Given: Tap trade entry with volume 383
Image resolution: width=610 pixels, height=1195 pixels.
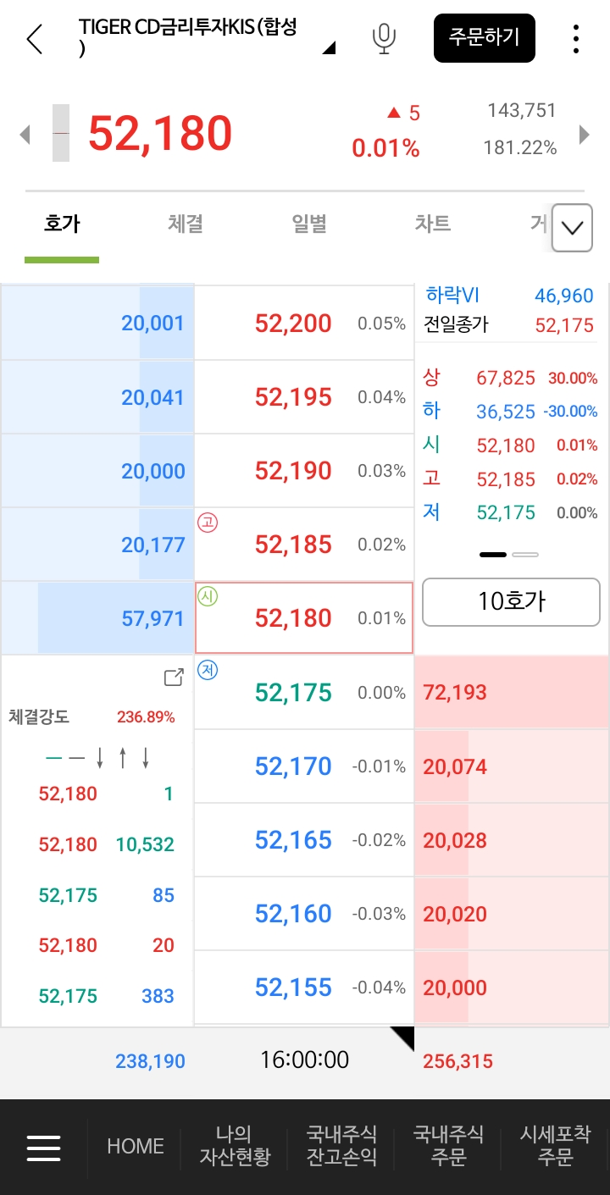Looking at the screenshot, I should click(x=107, y=996).
